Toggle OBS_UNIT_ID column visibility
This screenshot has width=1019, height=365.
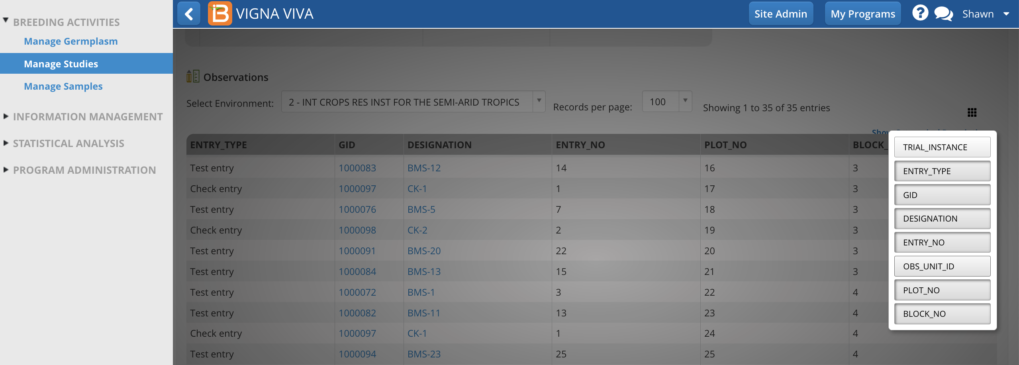[x=942, y=266]
